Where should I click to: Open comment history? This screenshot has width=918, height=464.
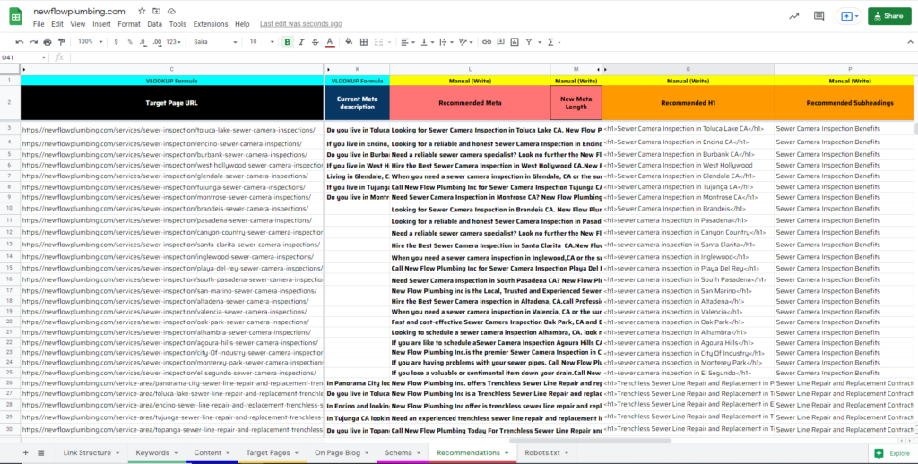819,16
